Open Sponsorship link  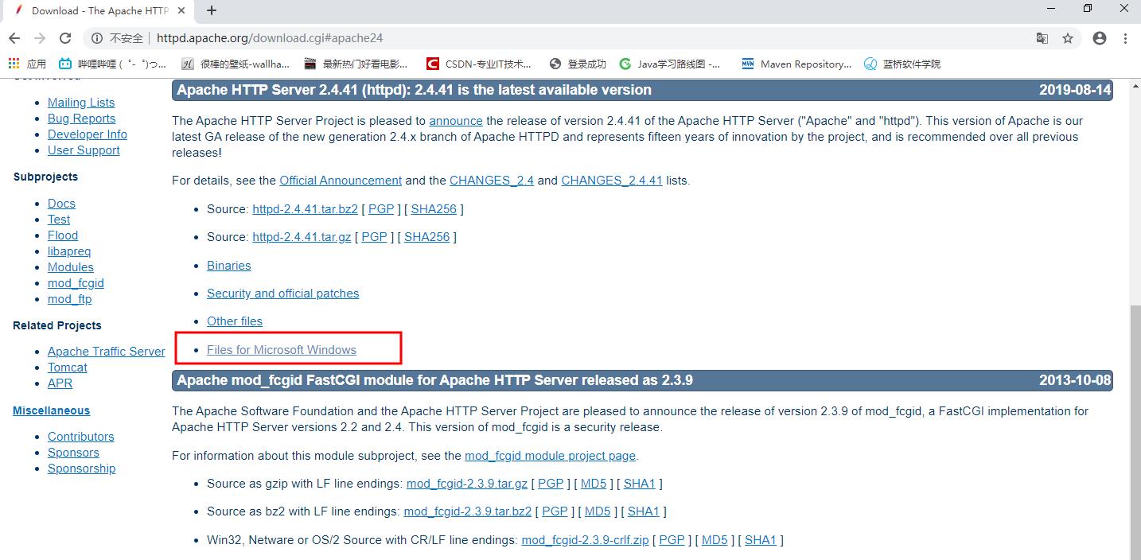pyautogui.click(x=81, y=469)
